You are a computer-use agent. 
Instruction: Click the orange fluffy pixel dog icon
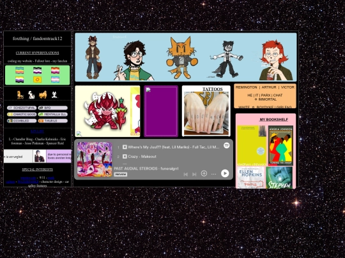(x=43, y=95)
